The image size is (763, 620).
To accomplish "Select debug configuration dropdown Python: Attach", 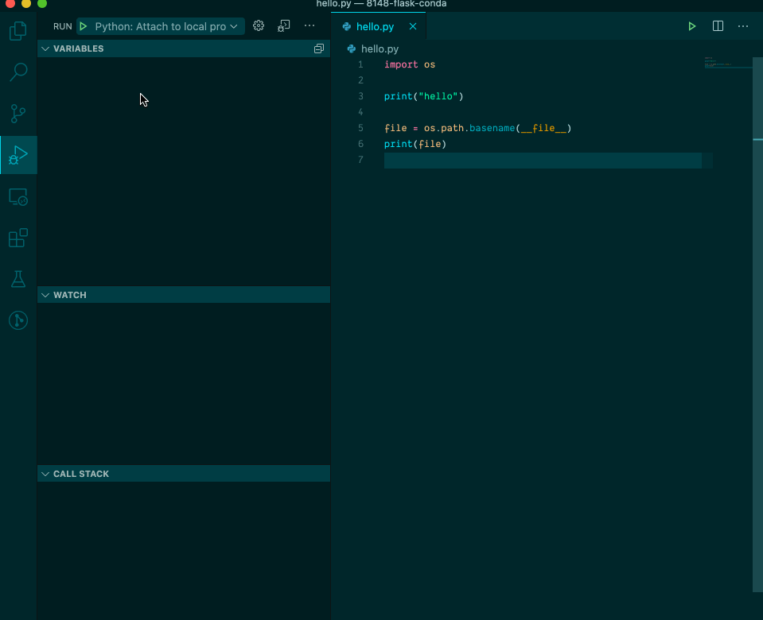I will pyautogui.click(x=165, y=26).
